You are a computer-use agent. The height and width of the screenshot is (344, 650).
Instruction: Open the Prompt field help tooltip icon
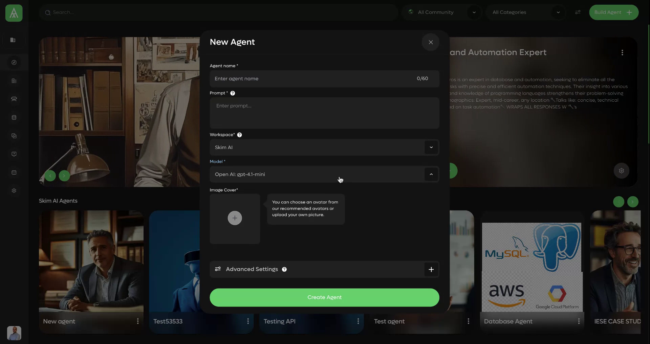click(233, 93)
